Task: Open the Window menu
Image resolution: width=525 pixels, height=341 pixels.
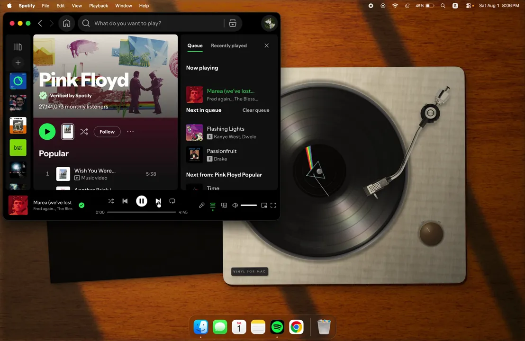Action: [x=124, y=6]
